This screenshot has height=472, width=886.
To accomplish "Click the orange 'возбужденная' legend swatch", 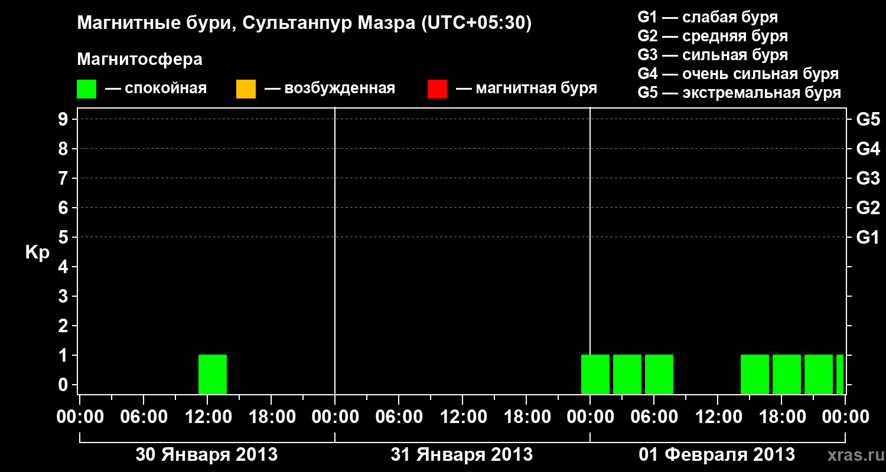I will [246, 89].
